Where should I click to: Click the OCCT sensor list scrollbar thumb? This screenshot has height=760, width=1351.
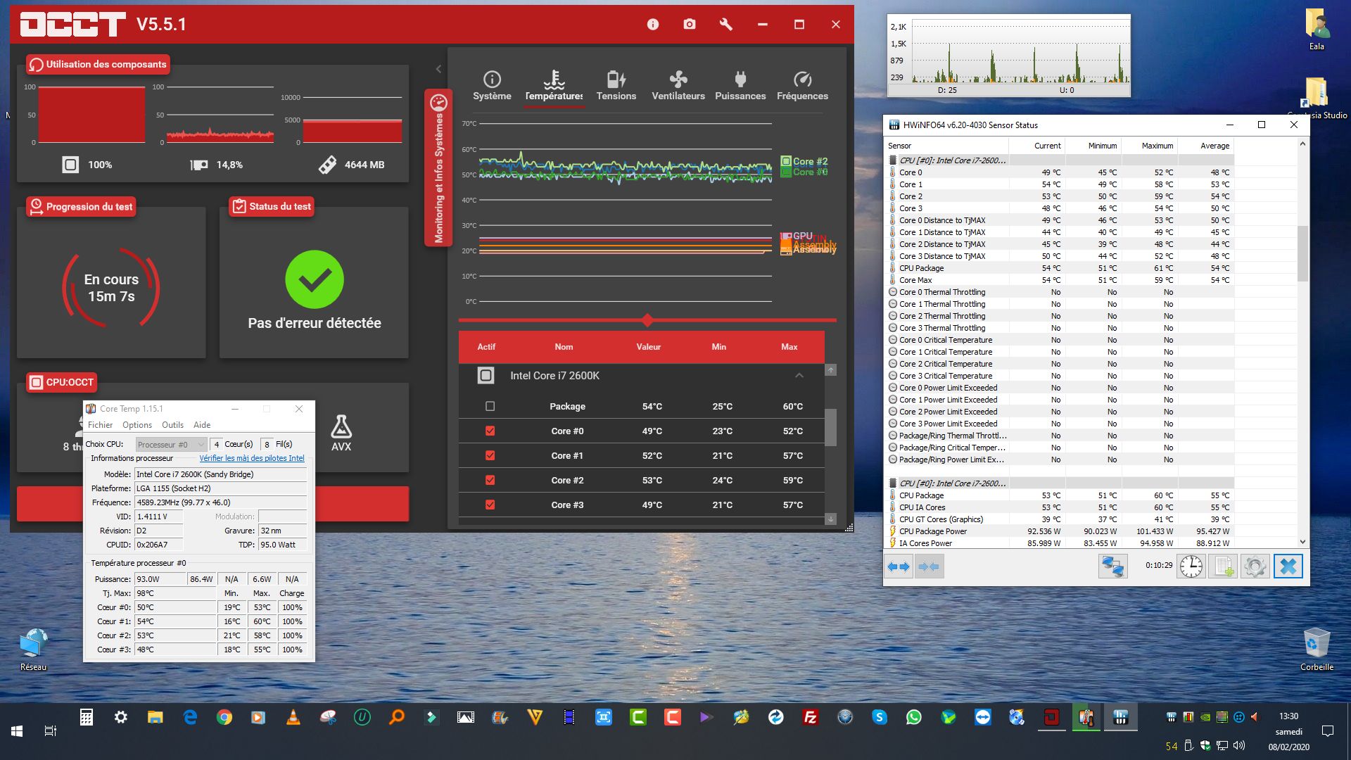tap(831, 427)
